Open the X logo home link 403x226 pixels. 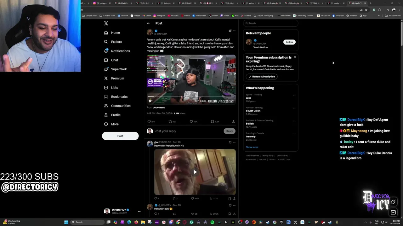point(106,24)
